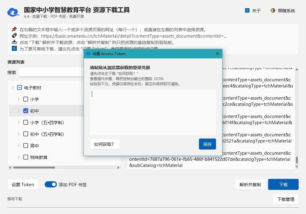Expand the 特殊教育 tree node
306x214 pixels.
point(19,157)
